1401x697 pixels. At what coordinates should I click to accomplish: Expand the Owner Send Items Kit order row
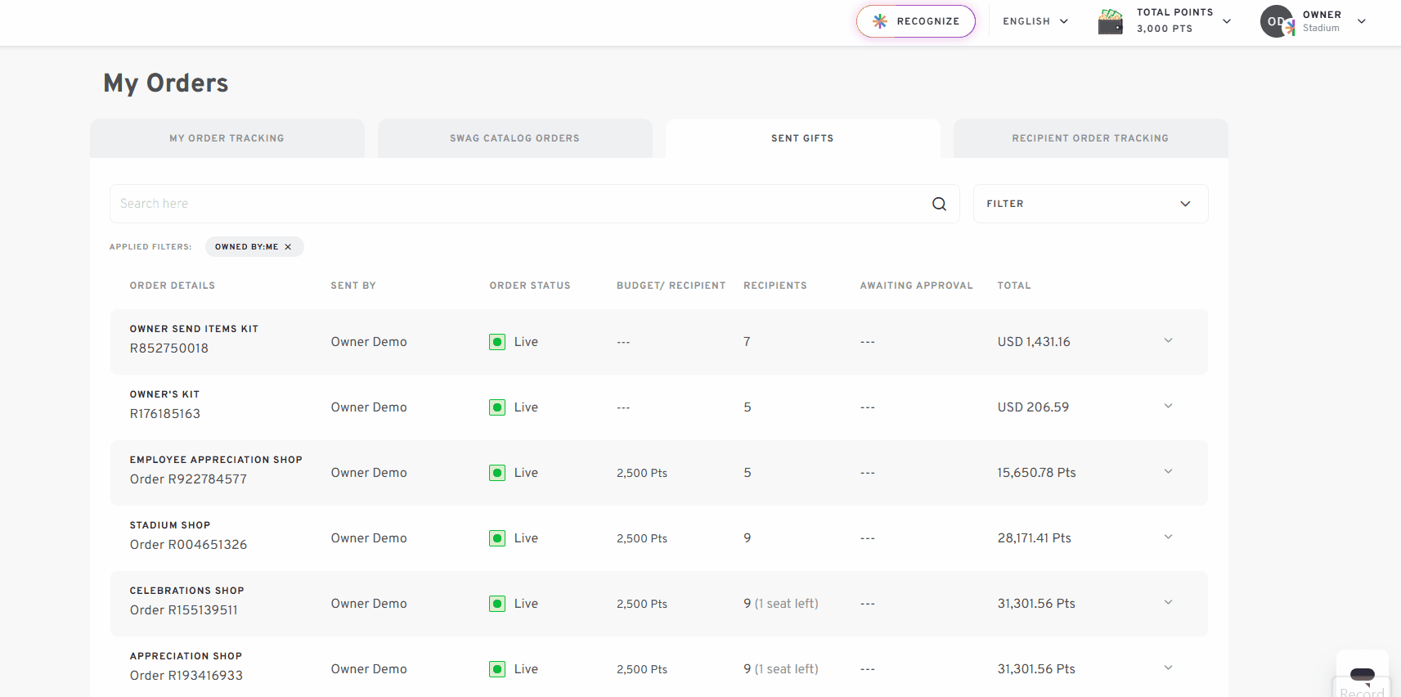[x=1168, y=340]
